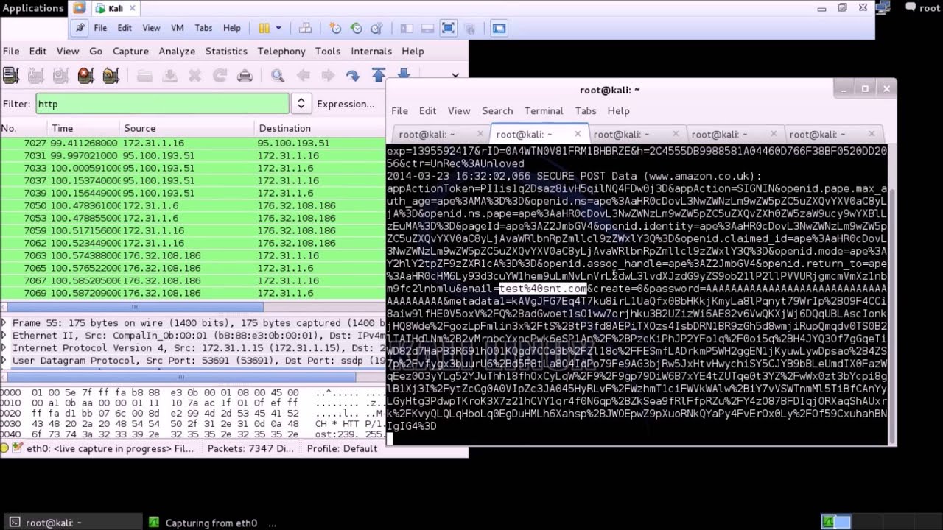Close the second root@kali terminal tab
Viewport: 943px width, 530px height.
(577, 134)
